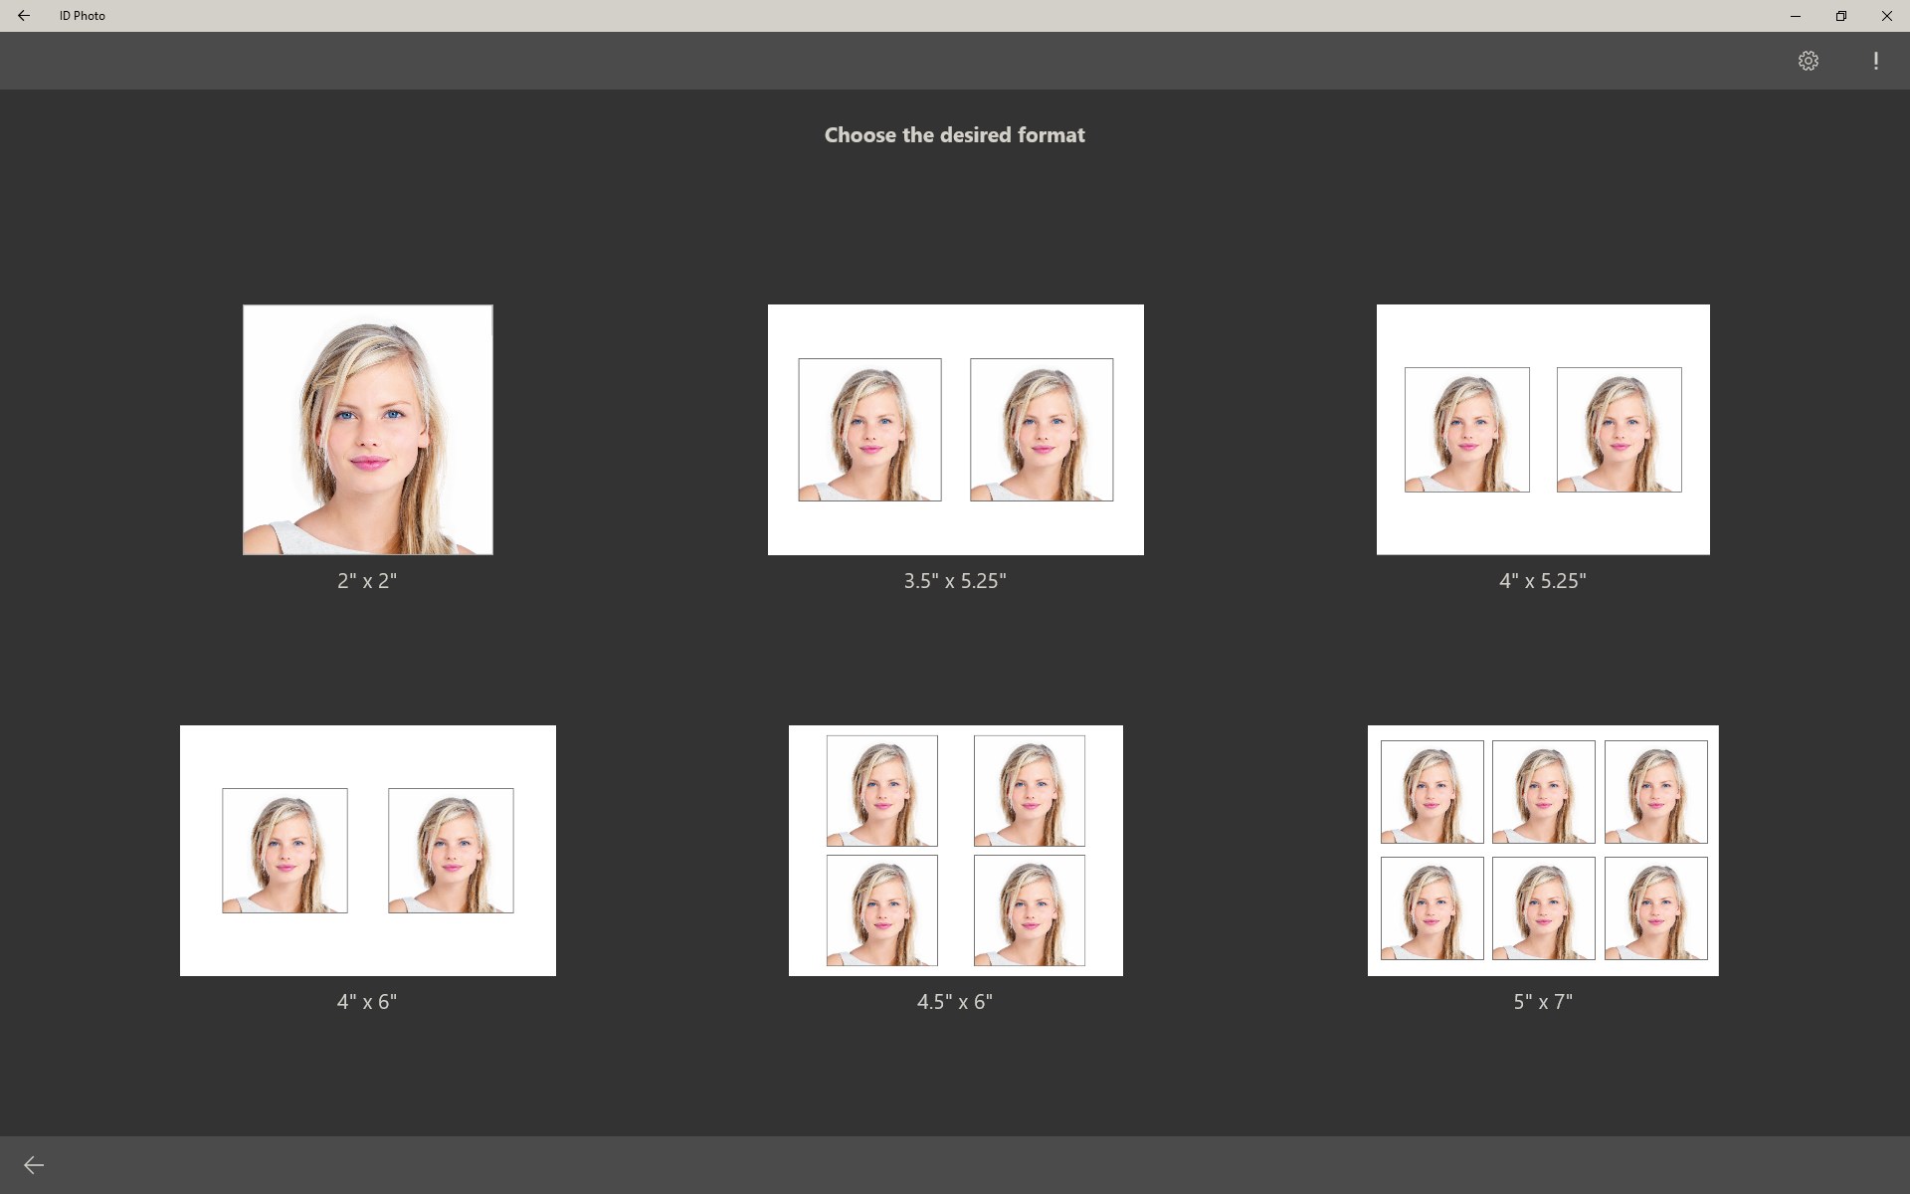Click the 3.5" x 5.25" label text
Screen dimensions: 1910x1194
(955, 581)
